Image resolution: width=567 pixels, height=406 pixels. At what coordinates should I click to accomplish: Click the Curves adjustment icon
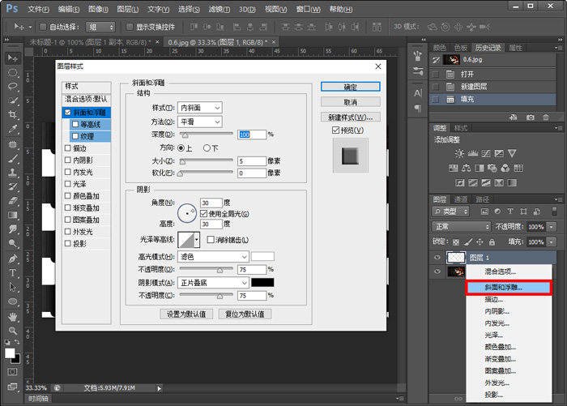[486, 153]
